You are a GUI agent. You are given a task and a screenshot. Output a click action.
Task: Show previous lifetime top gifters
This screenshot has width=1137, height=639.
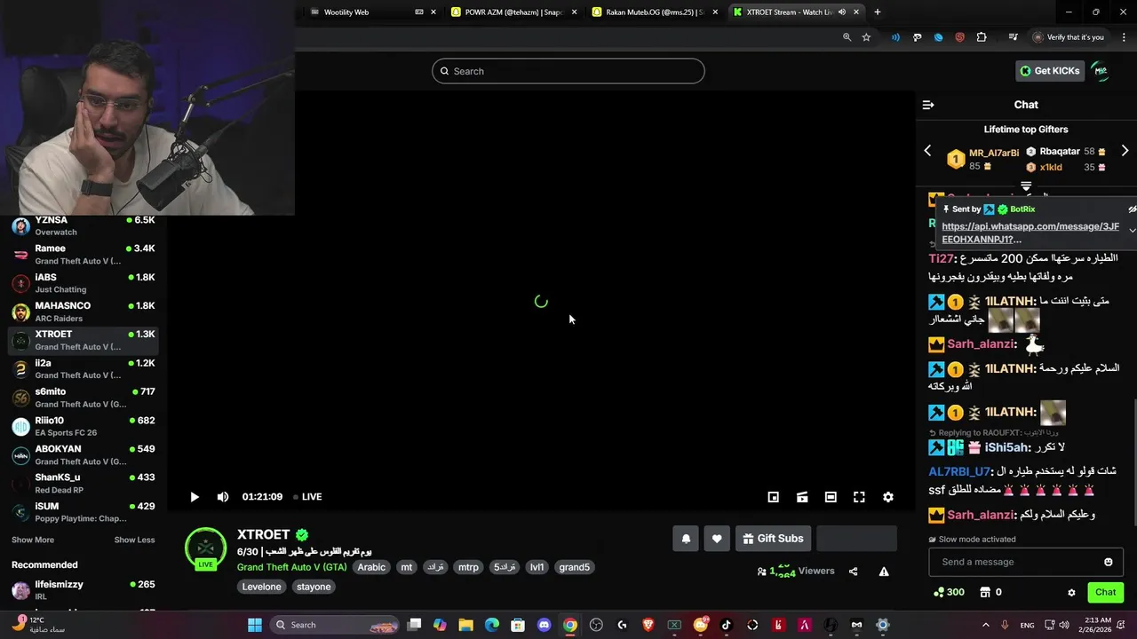(x=927, y=151)
